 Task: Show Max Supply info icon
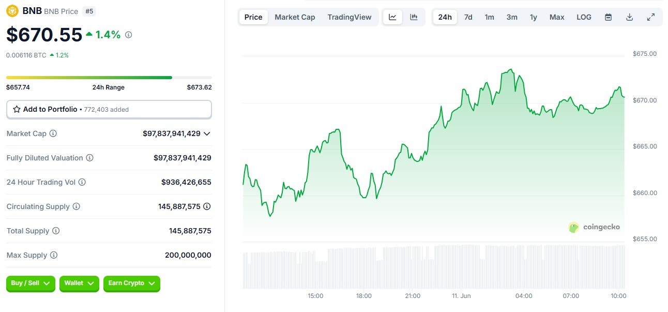click(53, 255)
